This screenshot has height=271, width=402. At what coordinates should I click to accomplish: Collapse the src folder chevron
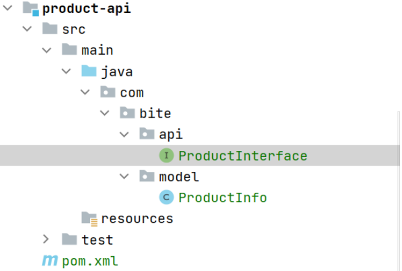tap(27, 29)
